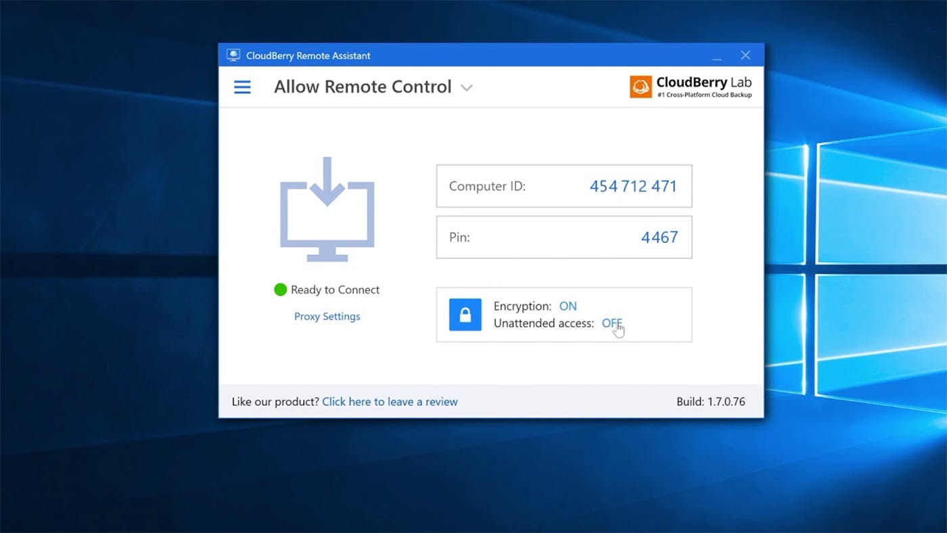Click the Build: 1.7.0.76 text

[711, 402]
